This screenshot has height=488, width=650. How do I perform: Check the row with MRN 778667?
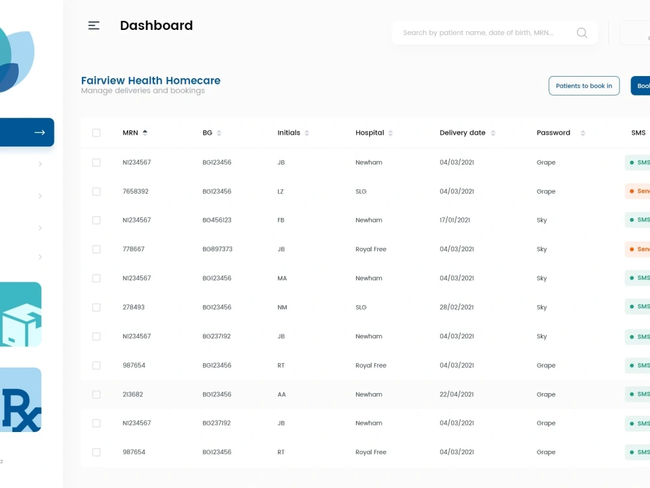point(96,249)
